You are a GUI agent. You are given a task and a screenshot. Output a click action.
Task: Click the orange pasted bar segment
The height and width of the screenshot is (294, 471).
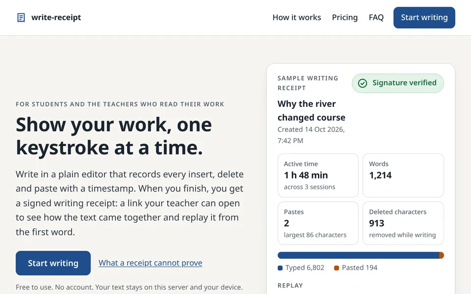tap(441, 255)
